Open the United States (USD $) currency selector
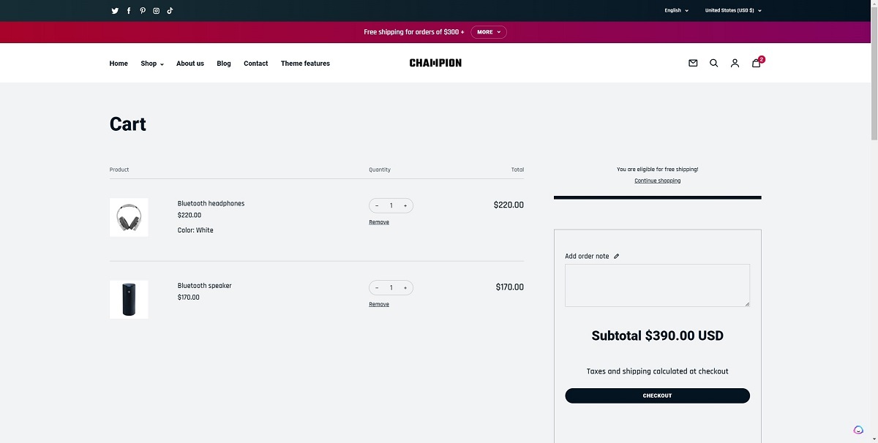 pyautogui.click(x=732, y=10)
